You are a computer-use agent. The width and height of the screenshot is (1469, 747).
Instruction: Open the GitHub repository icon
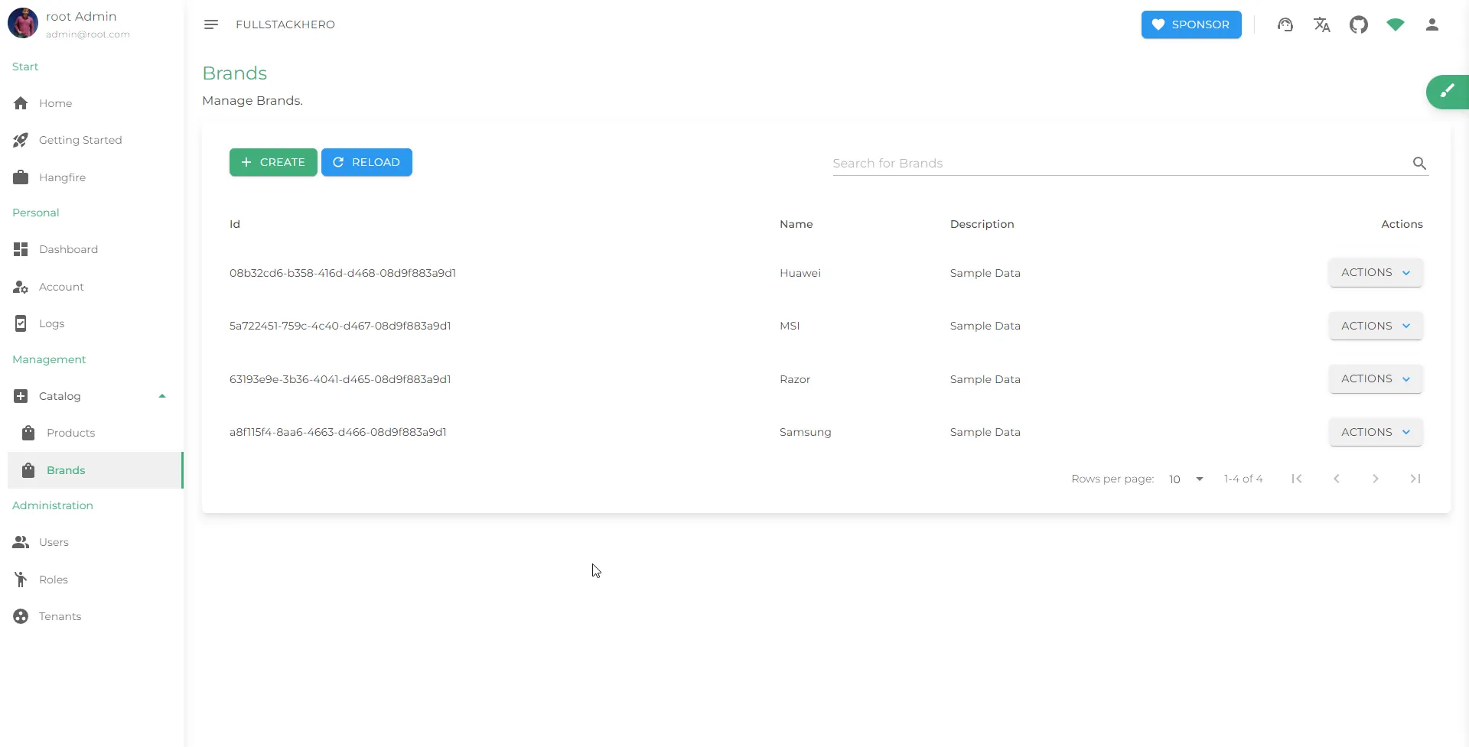(1360, 24)
